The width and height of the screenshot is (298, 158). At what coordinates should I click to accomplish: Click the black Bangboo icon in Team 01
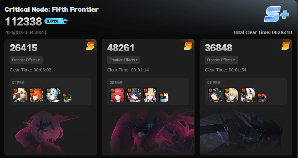tap(67, 97)
